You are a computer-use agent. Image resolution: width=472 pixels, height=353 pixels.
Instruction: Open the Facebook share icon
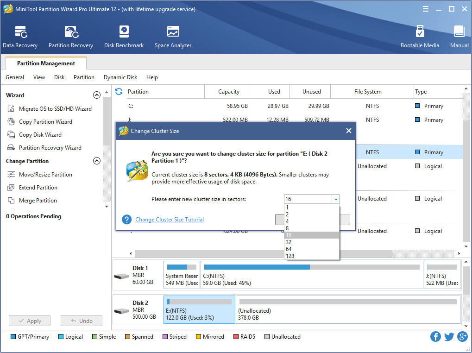tap(435, 336)
